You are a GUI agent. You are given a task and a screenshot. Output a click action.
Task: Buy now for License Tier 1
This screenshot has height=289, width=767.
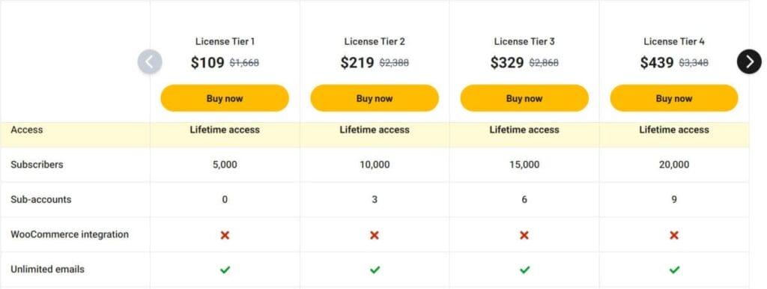tap(225, 98)
